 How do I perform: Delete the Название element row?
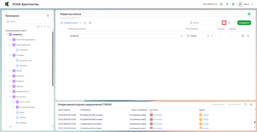[248, 36]
